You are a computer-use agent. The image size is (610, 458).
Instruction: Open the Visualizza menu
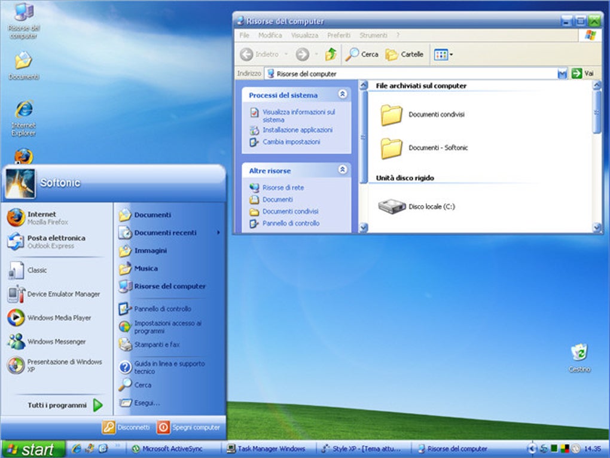point(304,35)
